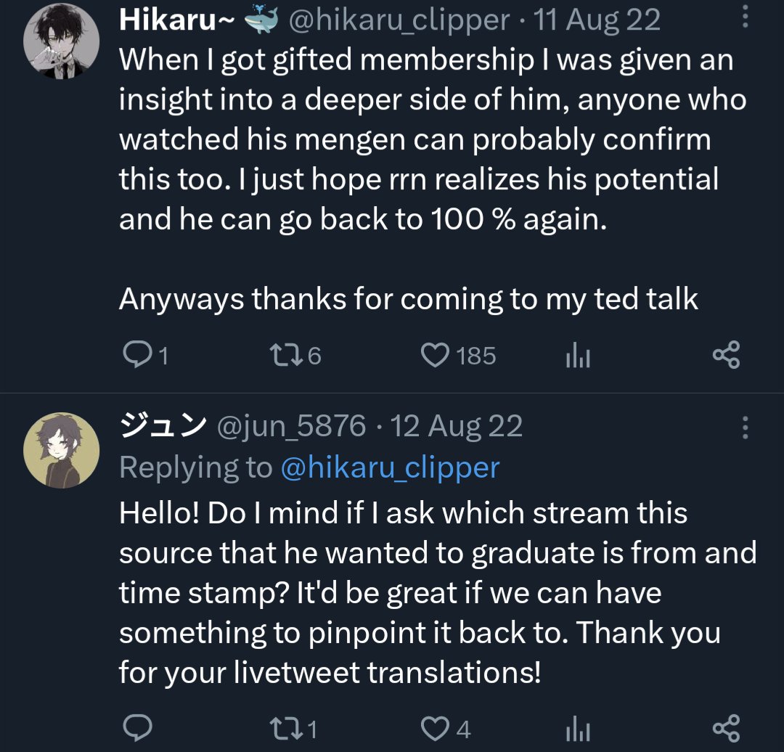
Task: Share ジュン's reply tweet
Action: pyautogui.click(x=725, y=728)
